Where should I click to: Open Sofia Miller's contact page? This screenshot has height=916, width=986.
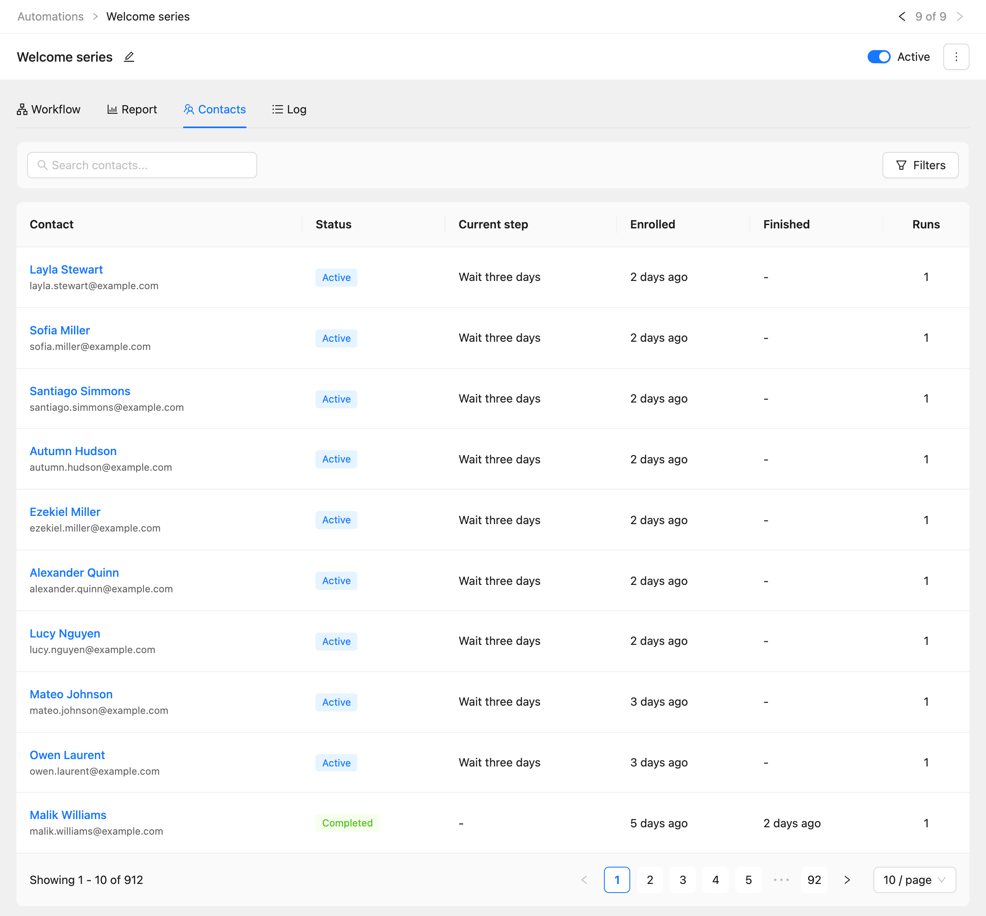tap(60, 331)
